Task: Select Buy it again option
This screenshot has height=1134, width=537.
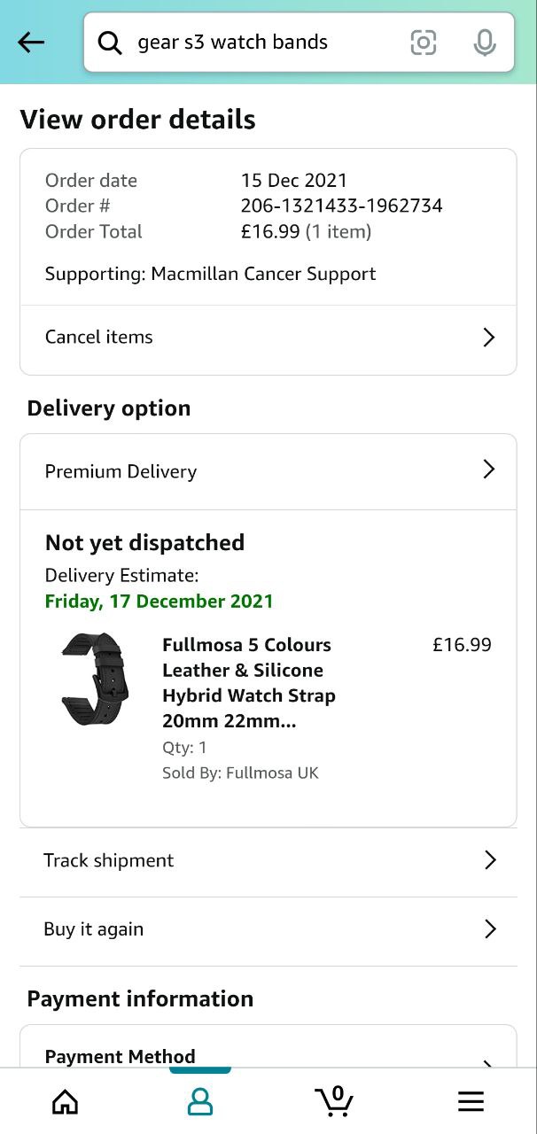Action: 94,929
